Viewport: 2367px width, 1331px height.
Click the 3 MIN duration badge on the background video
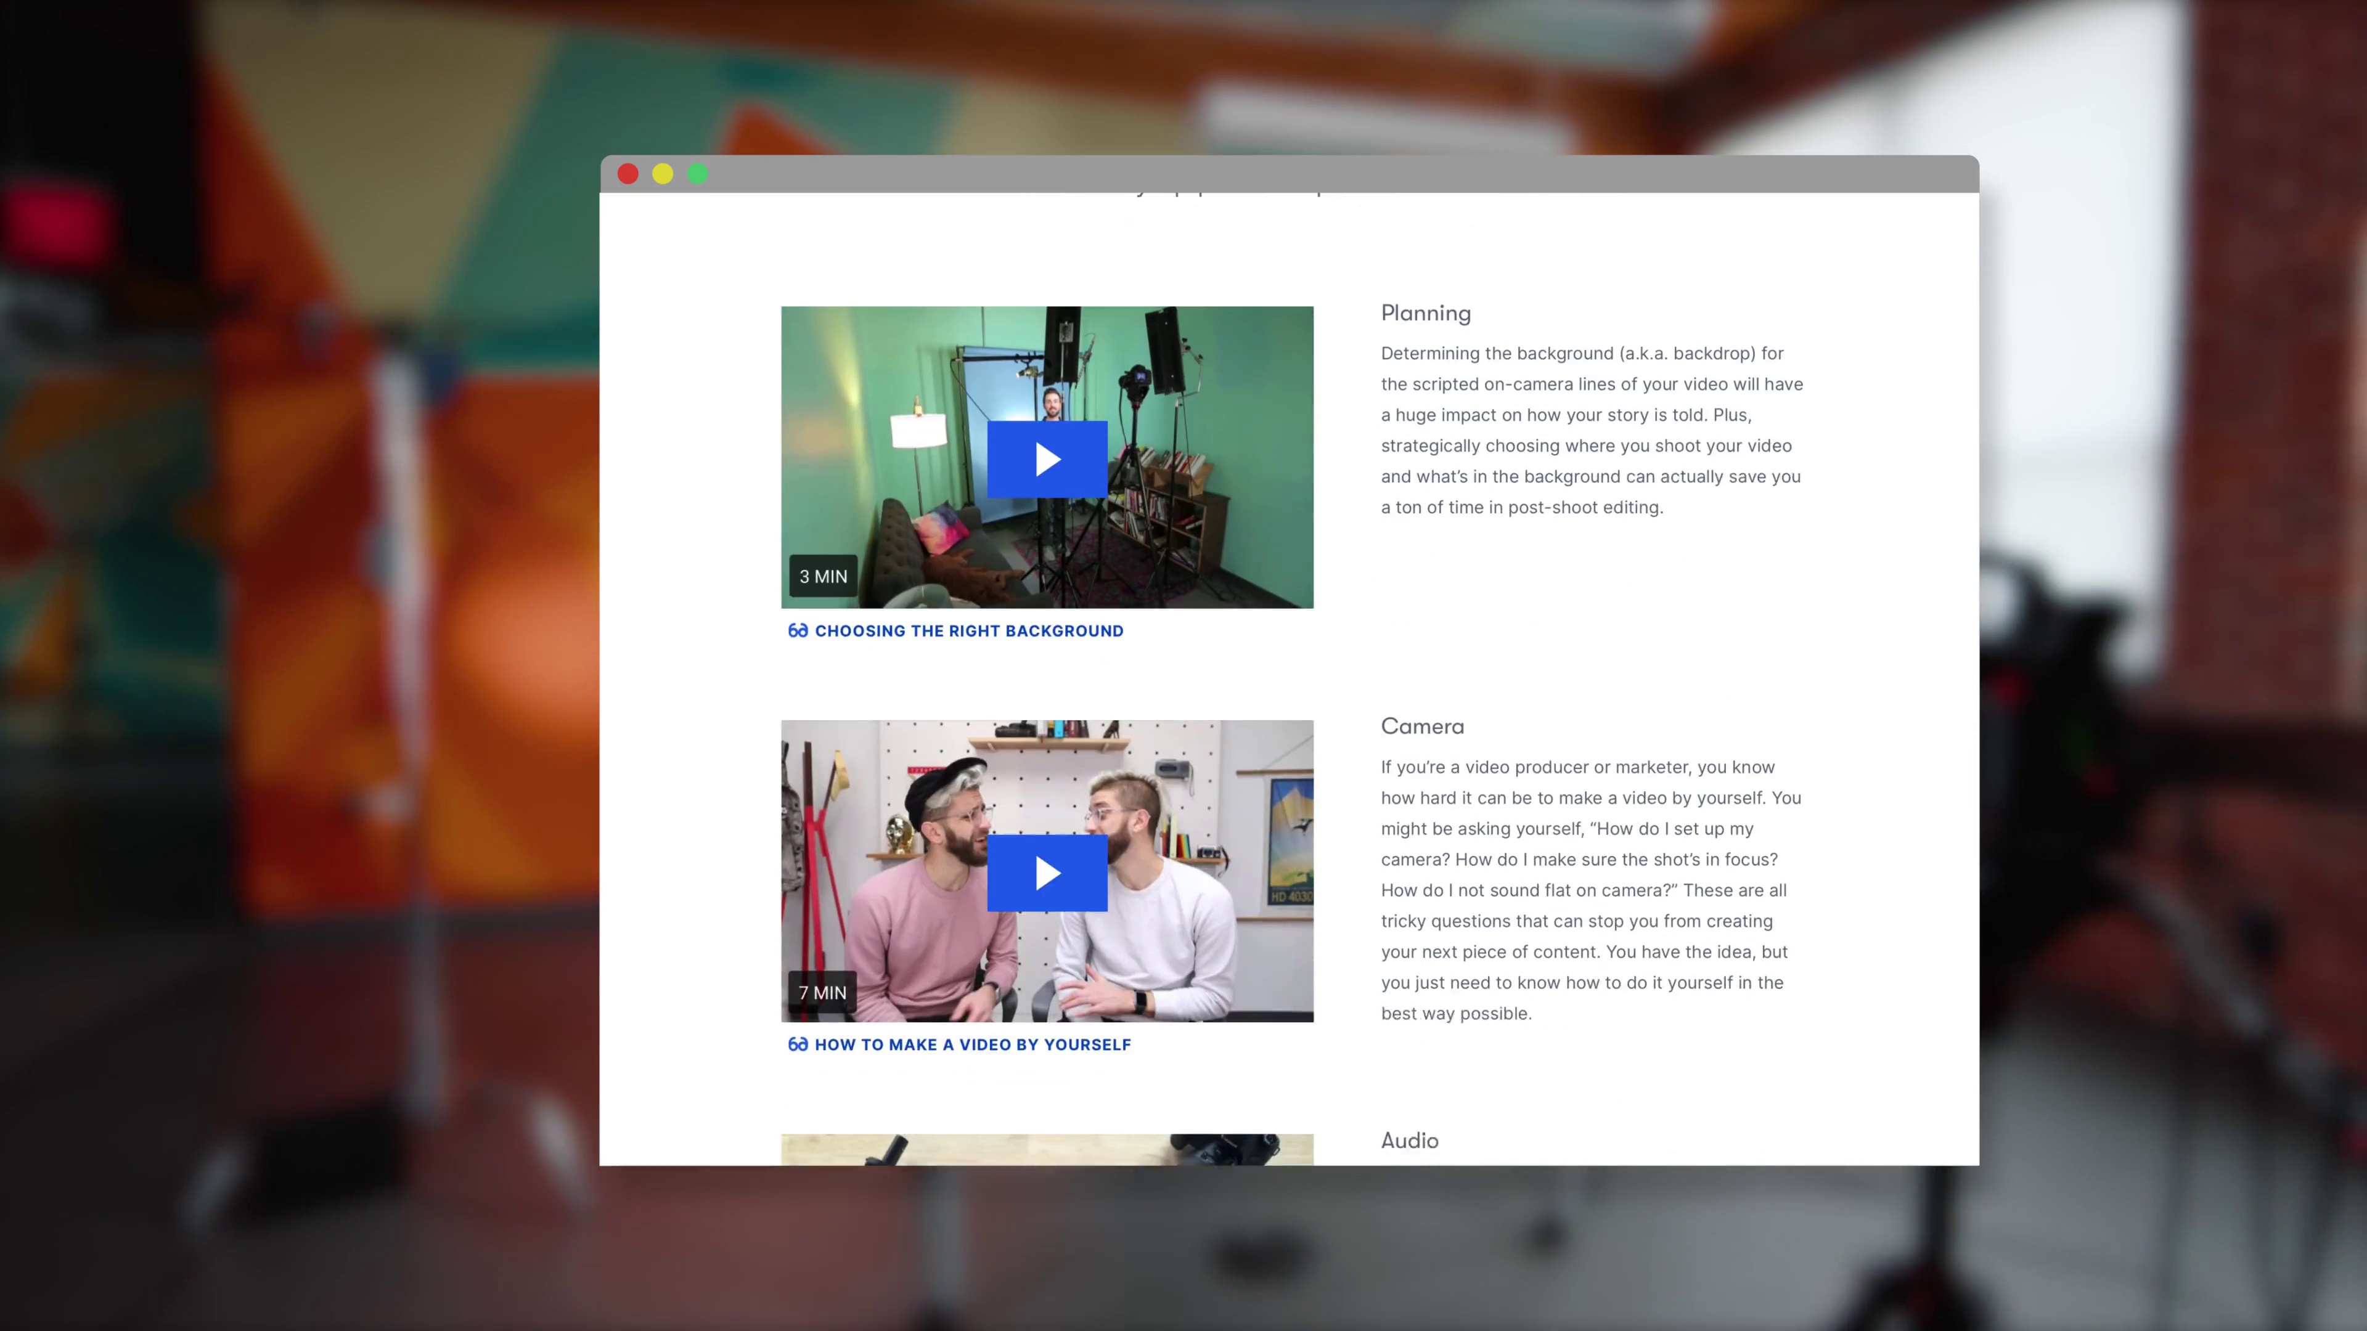822,576
